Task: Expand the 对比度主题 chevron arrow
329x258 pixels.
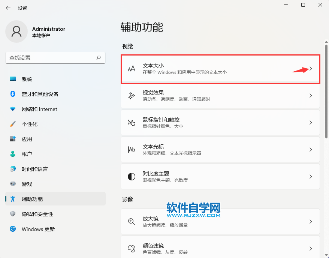Action: (311, 177)
